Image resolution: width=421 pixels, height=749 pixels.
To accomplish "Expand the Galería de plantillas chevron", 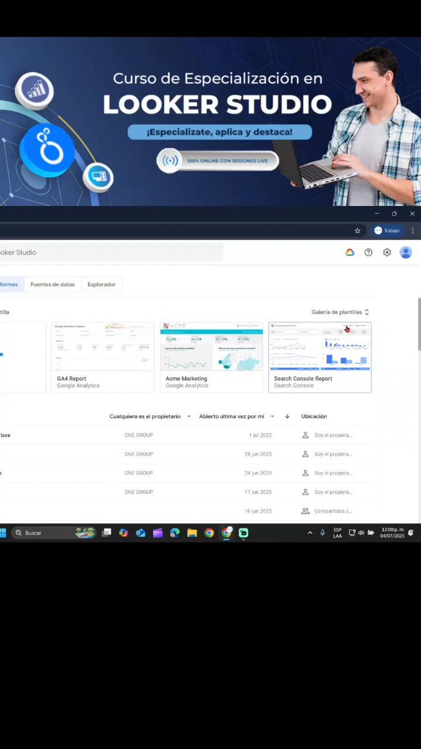I will pyautogui.click(x=367, y=312).
